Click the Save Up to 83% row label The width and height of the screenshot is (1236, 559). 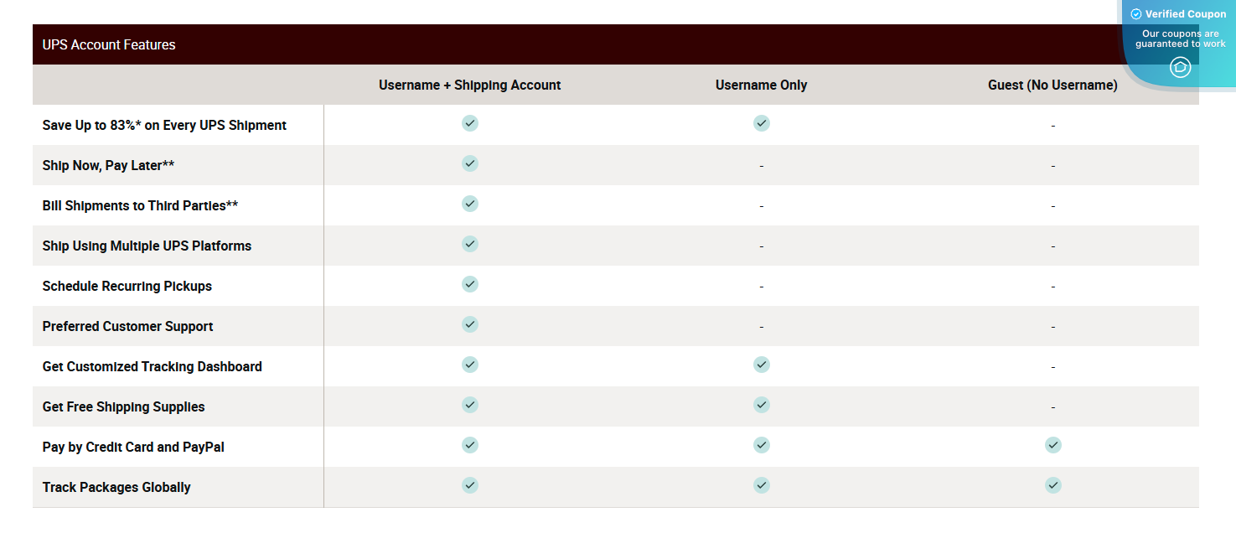pyautogui.click(x=164, y=126)
